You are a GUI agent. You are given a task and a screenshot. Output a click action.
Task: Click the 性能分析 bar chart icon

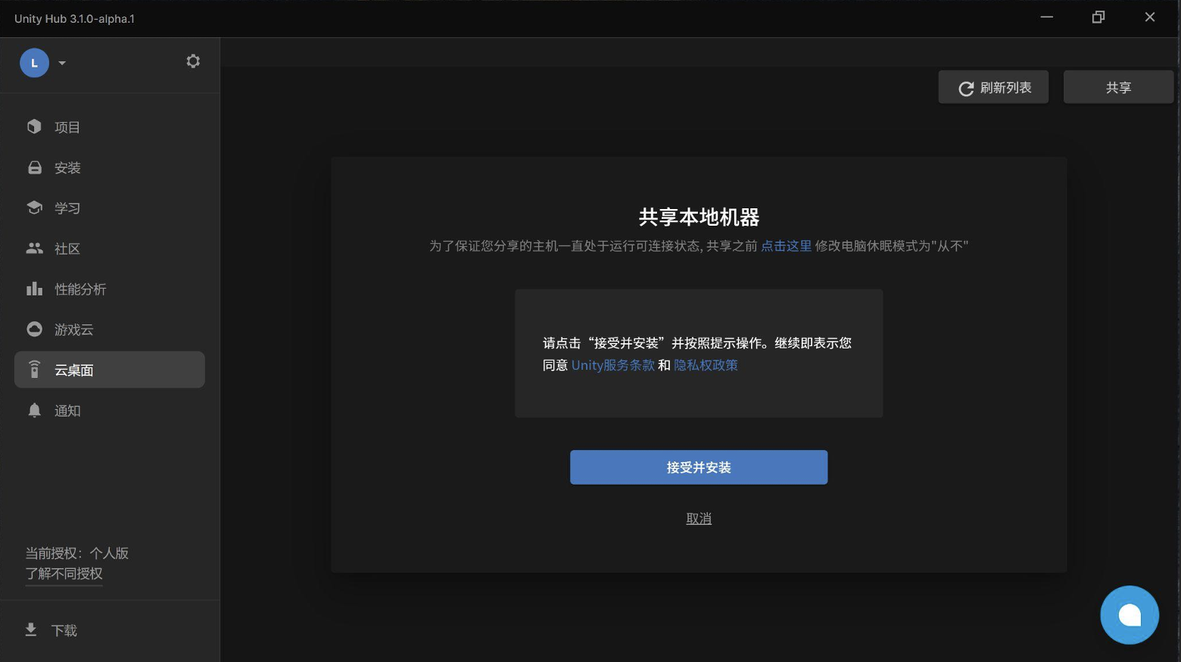coord(34,289)
